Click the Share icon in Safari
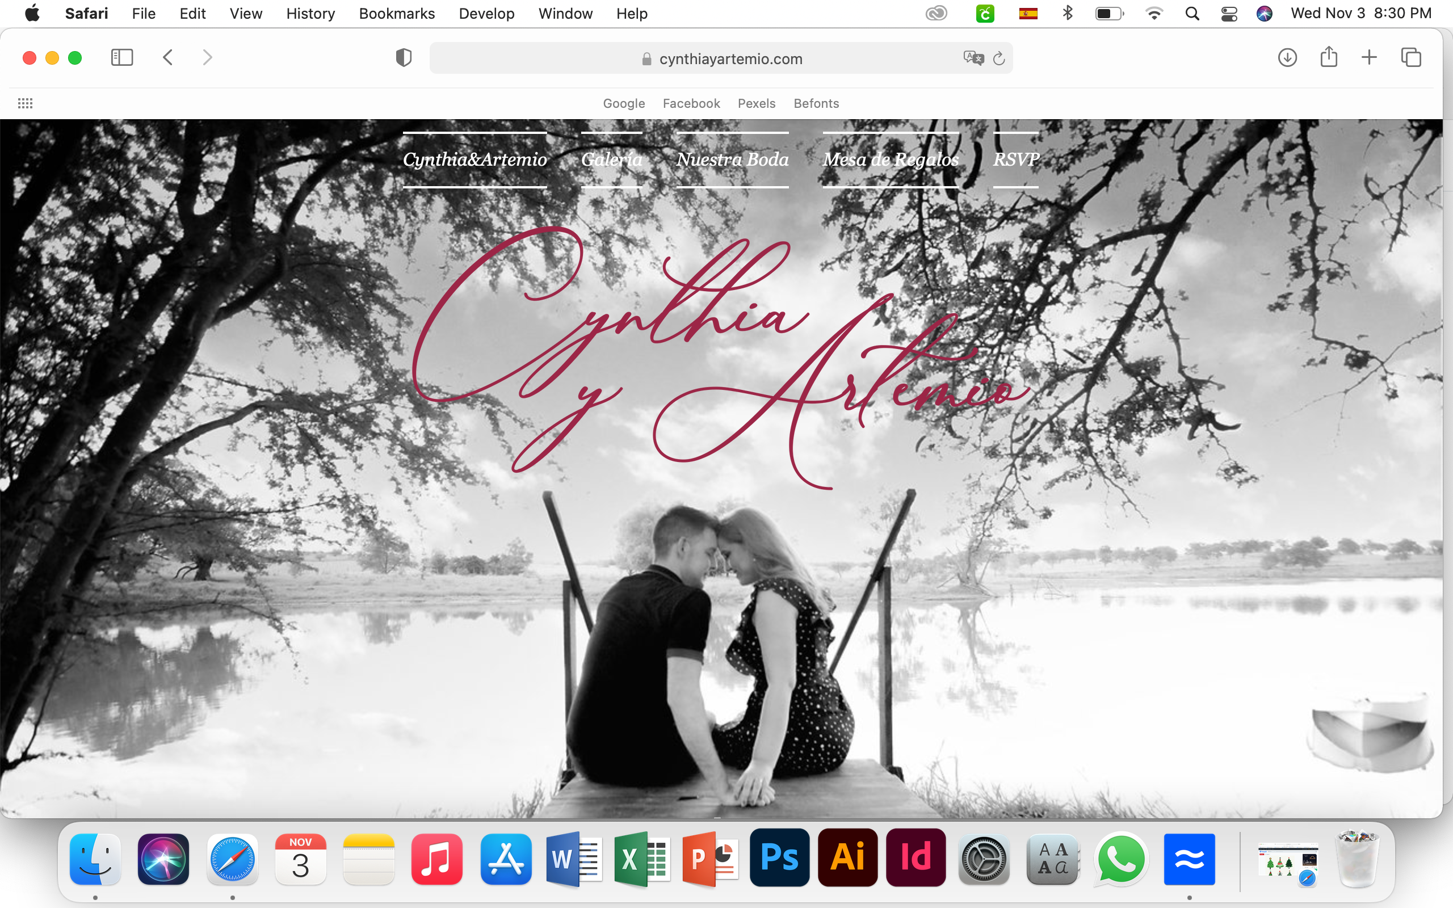The height and width of the screenshot is (908, 1453). [1328, 57]
